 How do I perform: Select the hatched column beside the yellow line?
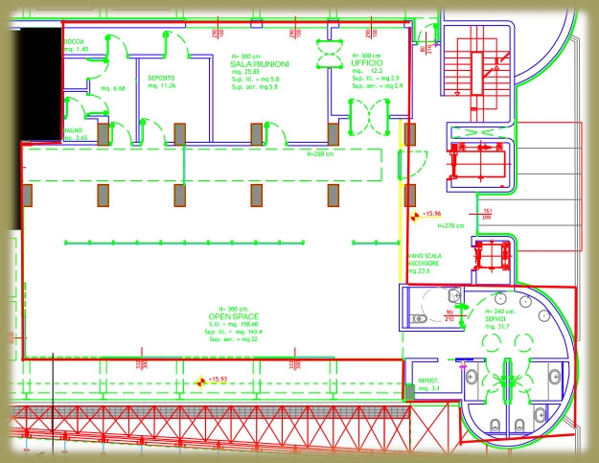tap(411, 134)
